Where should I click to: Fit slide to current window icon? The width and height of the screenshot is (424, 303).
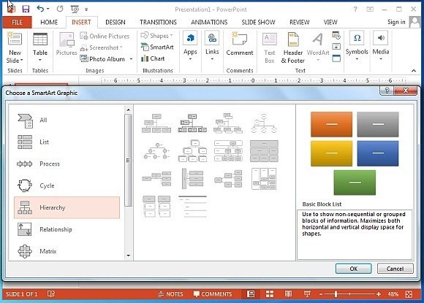click(x=409, y=294)
